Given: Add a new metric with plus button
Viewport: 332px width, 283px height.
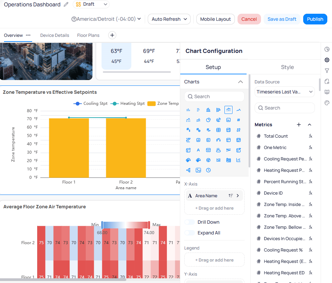Looking at the screenshot, I should click(299, 125).
